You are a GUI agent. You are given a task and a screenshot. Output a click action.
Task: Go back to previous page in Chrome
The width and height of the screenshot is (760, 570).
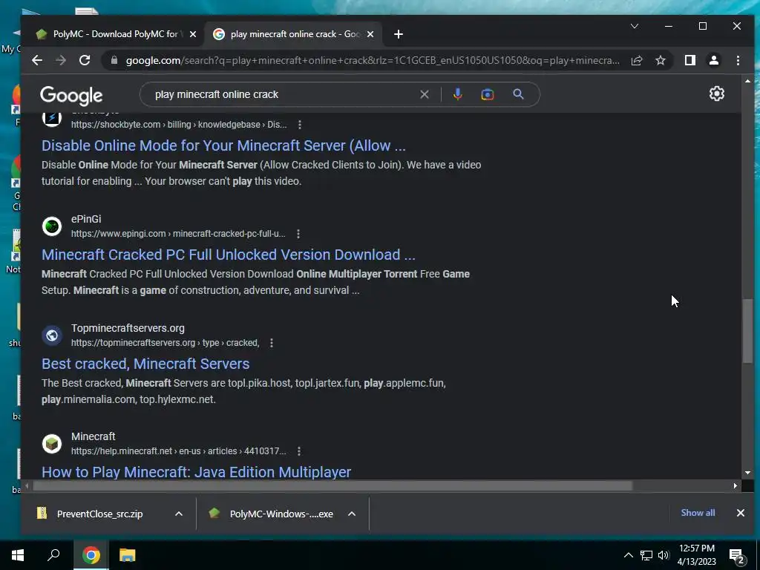click(37, 60)
